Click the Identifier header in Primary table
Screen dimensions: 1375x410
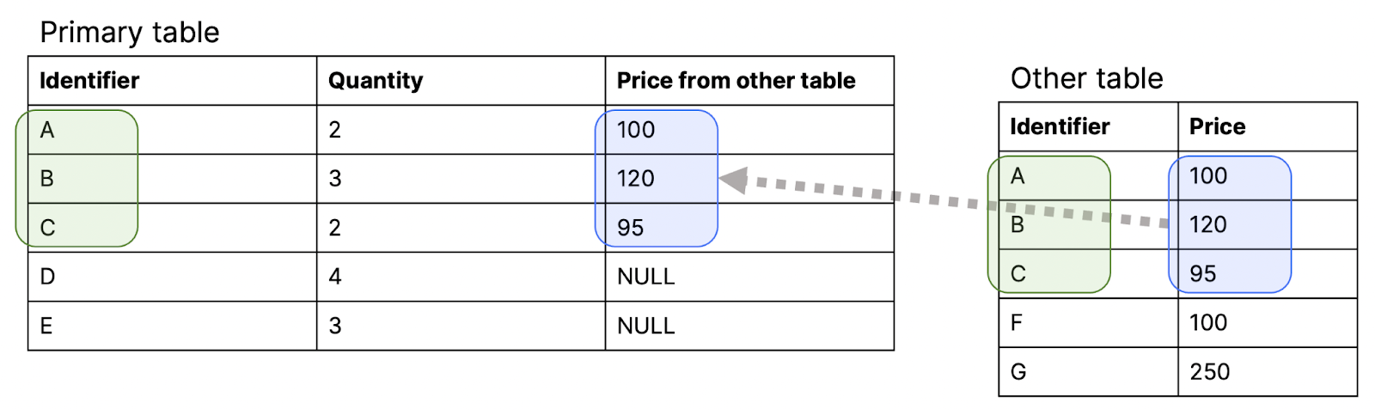tap(89, 81)
